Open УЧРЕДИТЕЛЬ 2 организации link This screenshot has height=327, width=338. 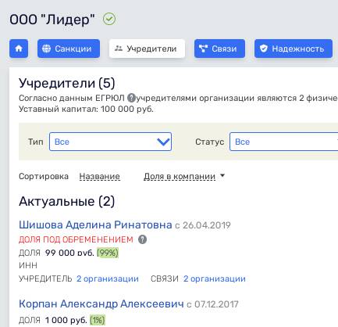(x=108, y=278)
